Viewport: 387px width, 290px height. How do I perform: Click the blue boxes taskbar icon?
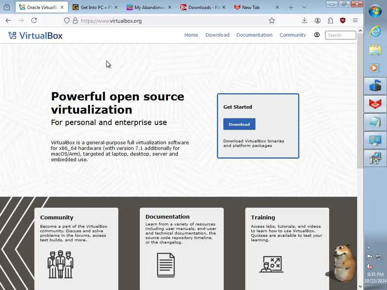[375, 86]
